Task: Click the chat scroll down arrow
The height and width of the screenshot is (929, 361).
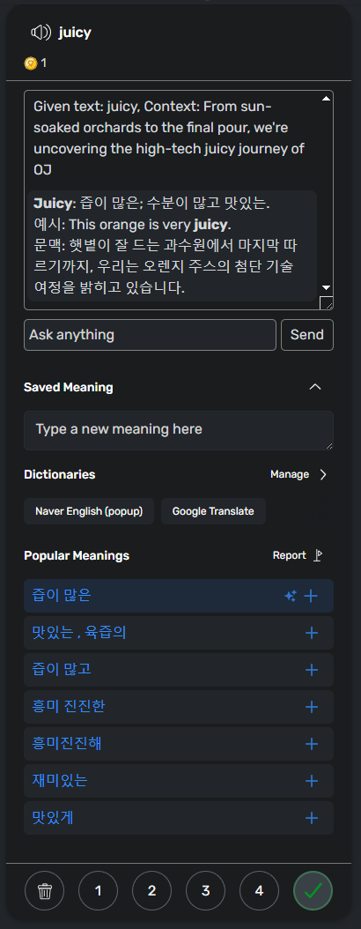Action: (x=326, y=287)
